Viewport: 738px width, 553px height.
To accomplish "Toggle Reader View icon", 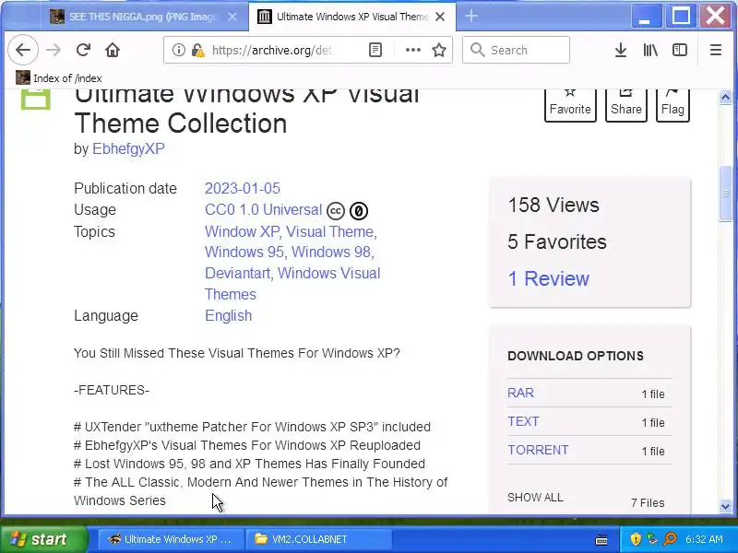I will [x=375, y=50].
